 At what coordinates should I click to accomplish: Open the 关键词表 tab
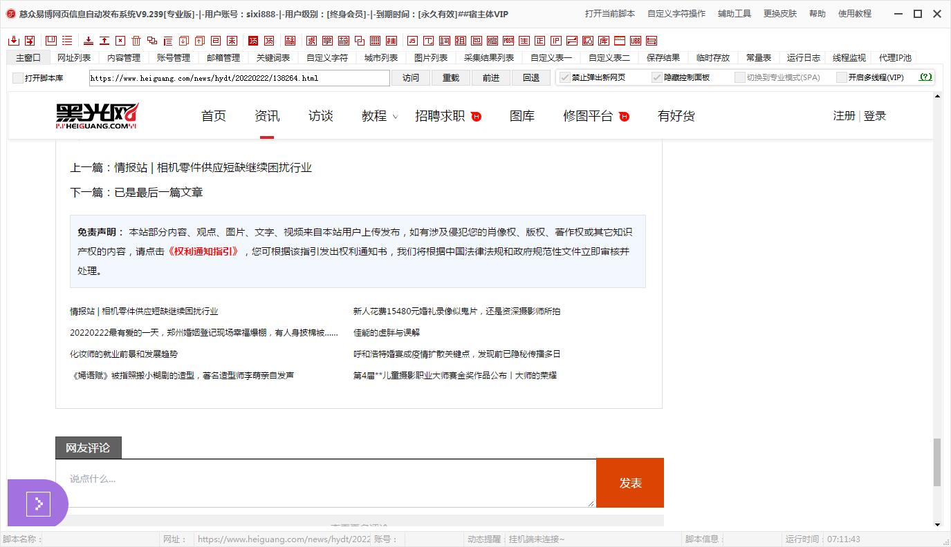[273, 58]
